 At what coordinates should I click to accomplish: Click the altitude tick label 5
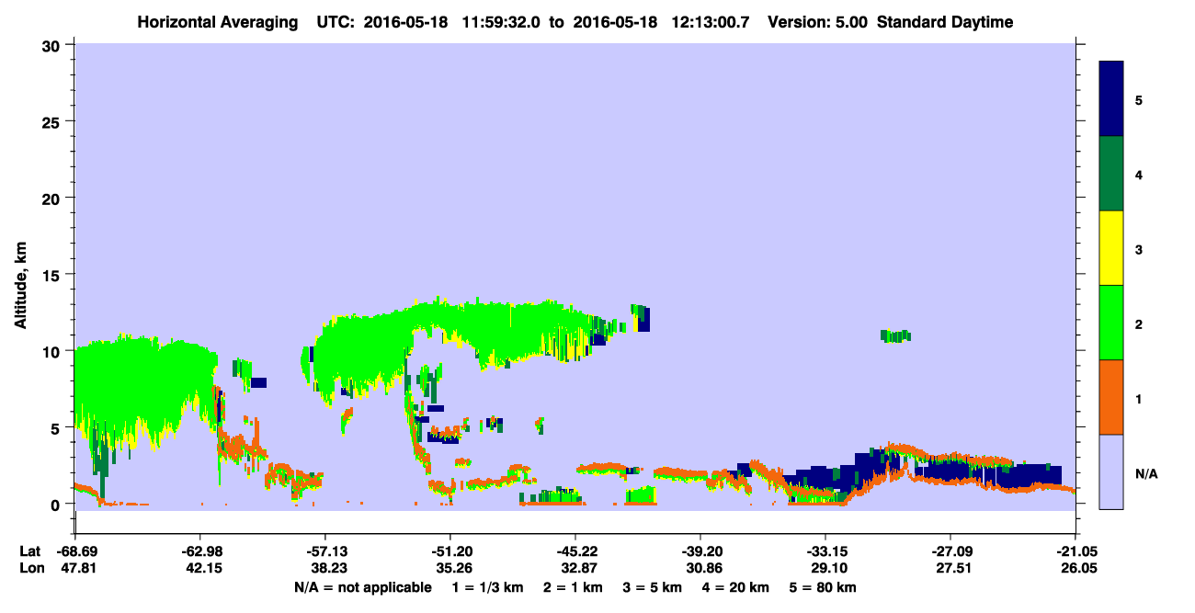pyautogui.click(x=58, y=427)
